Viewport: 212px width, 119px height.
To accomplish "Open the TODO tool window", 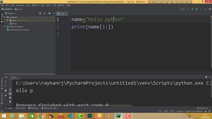I will (21, 108).
